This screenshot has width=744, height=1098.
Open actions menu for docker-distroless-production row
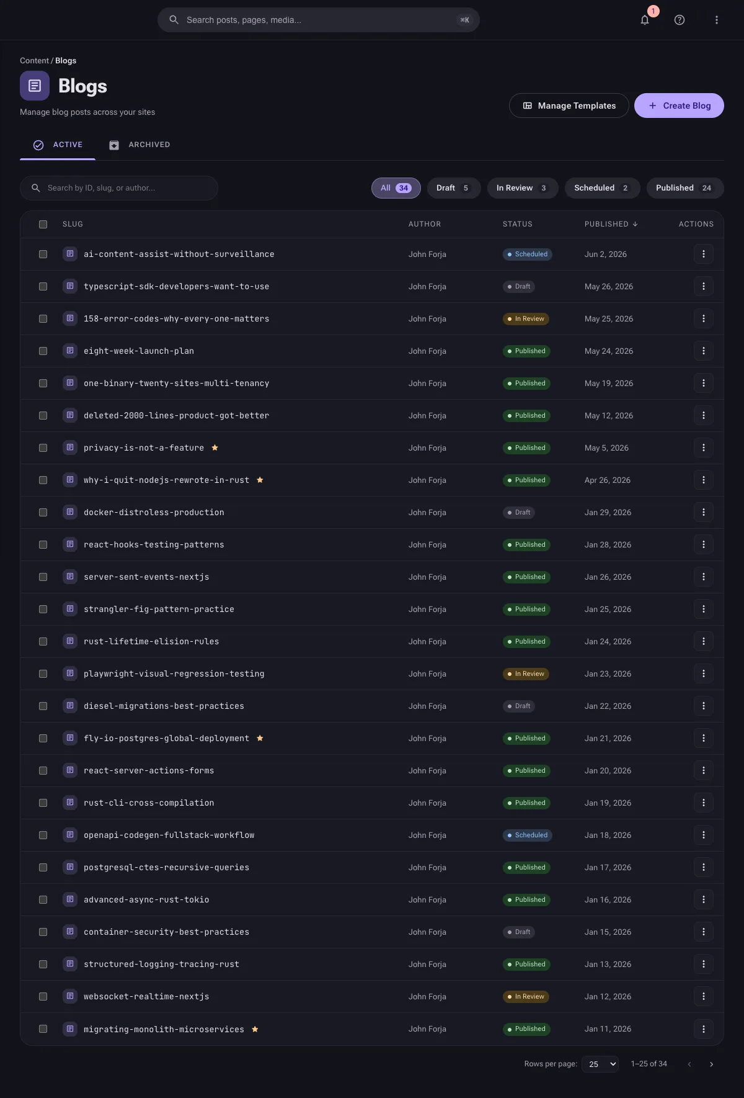pos(703,513)
